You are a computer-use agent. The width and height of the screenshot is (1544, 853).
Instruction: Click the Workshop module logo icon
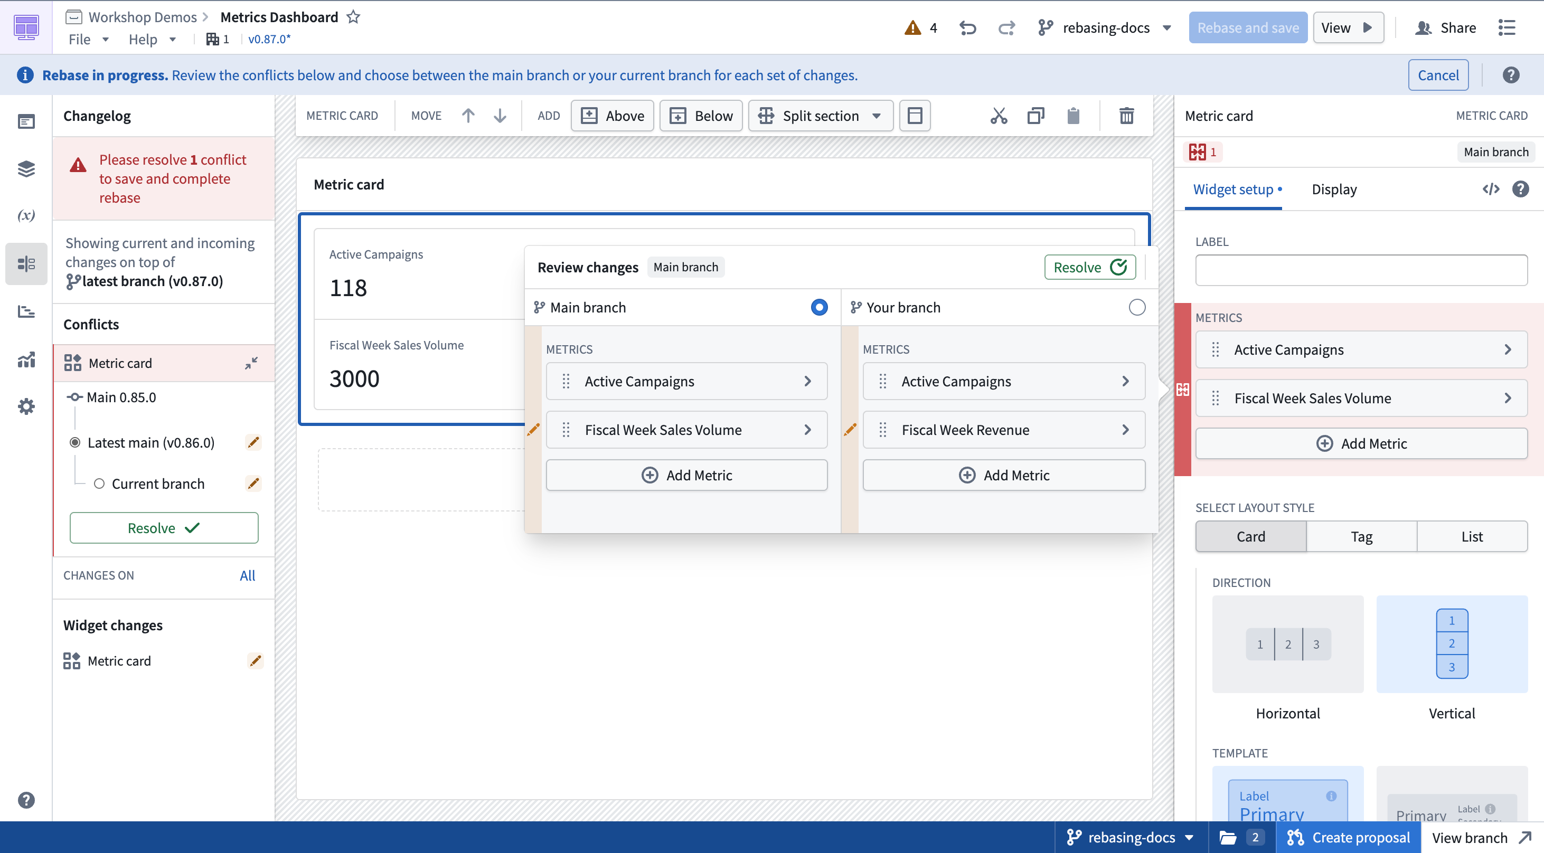[26, 27]
